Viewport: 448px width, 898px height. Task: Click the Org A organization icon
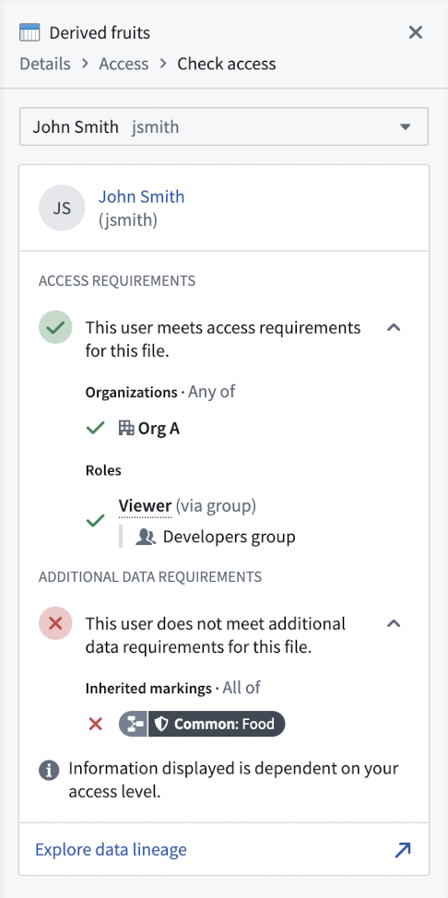[125, 428]
